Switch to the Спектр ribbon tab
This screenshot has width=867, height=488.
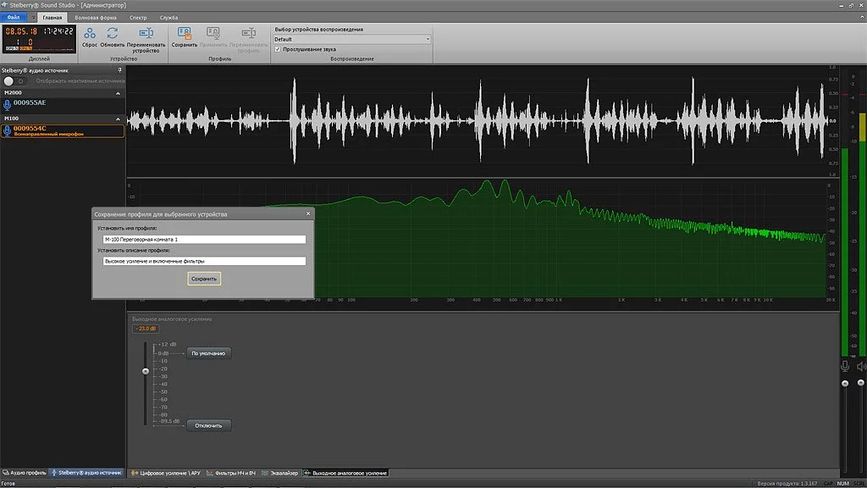pos(138,18)
